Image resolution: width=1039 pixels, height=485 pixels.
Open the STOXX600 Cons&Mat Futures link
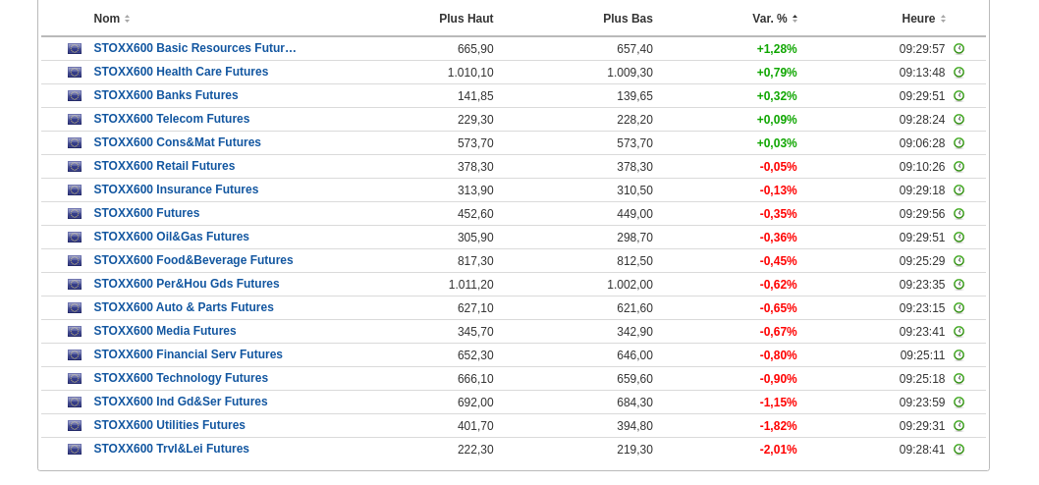coord(177,142)
